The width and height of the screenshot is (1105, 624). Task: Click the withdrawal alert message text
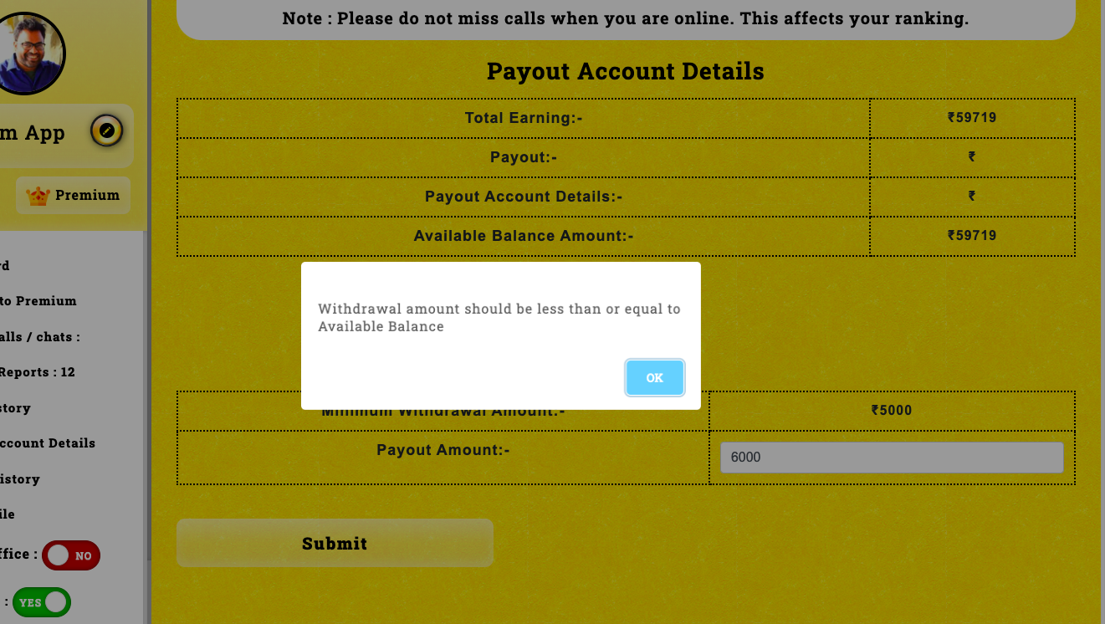[x=499, y=318]
